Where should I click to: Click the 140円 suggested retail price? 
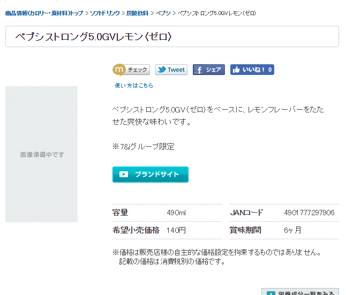click(x=176, y=230)
